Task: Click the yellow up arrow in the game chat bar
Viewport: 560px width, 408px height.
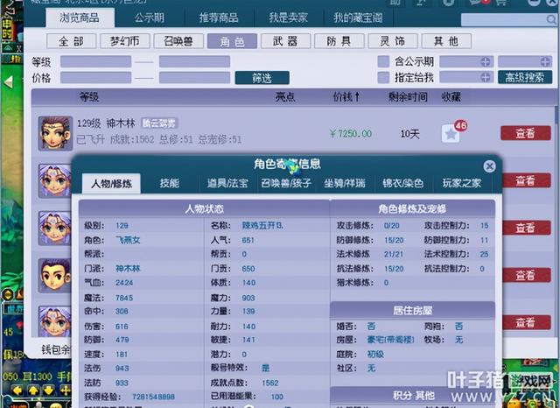Action: (x=33, y=390)
